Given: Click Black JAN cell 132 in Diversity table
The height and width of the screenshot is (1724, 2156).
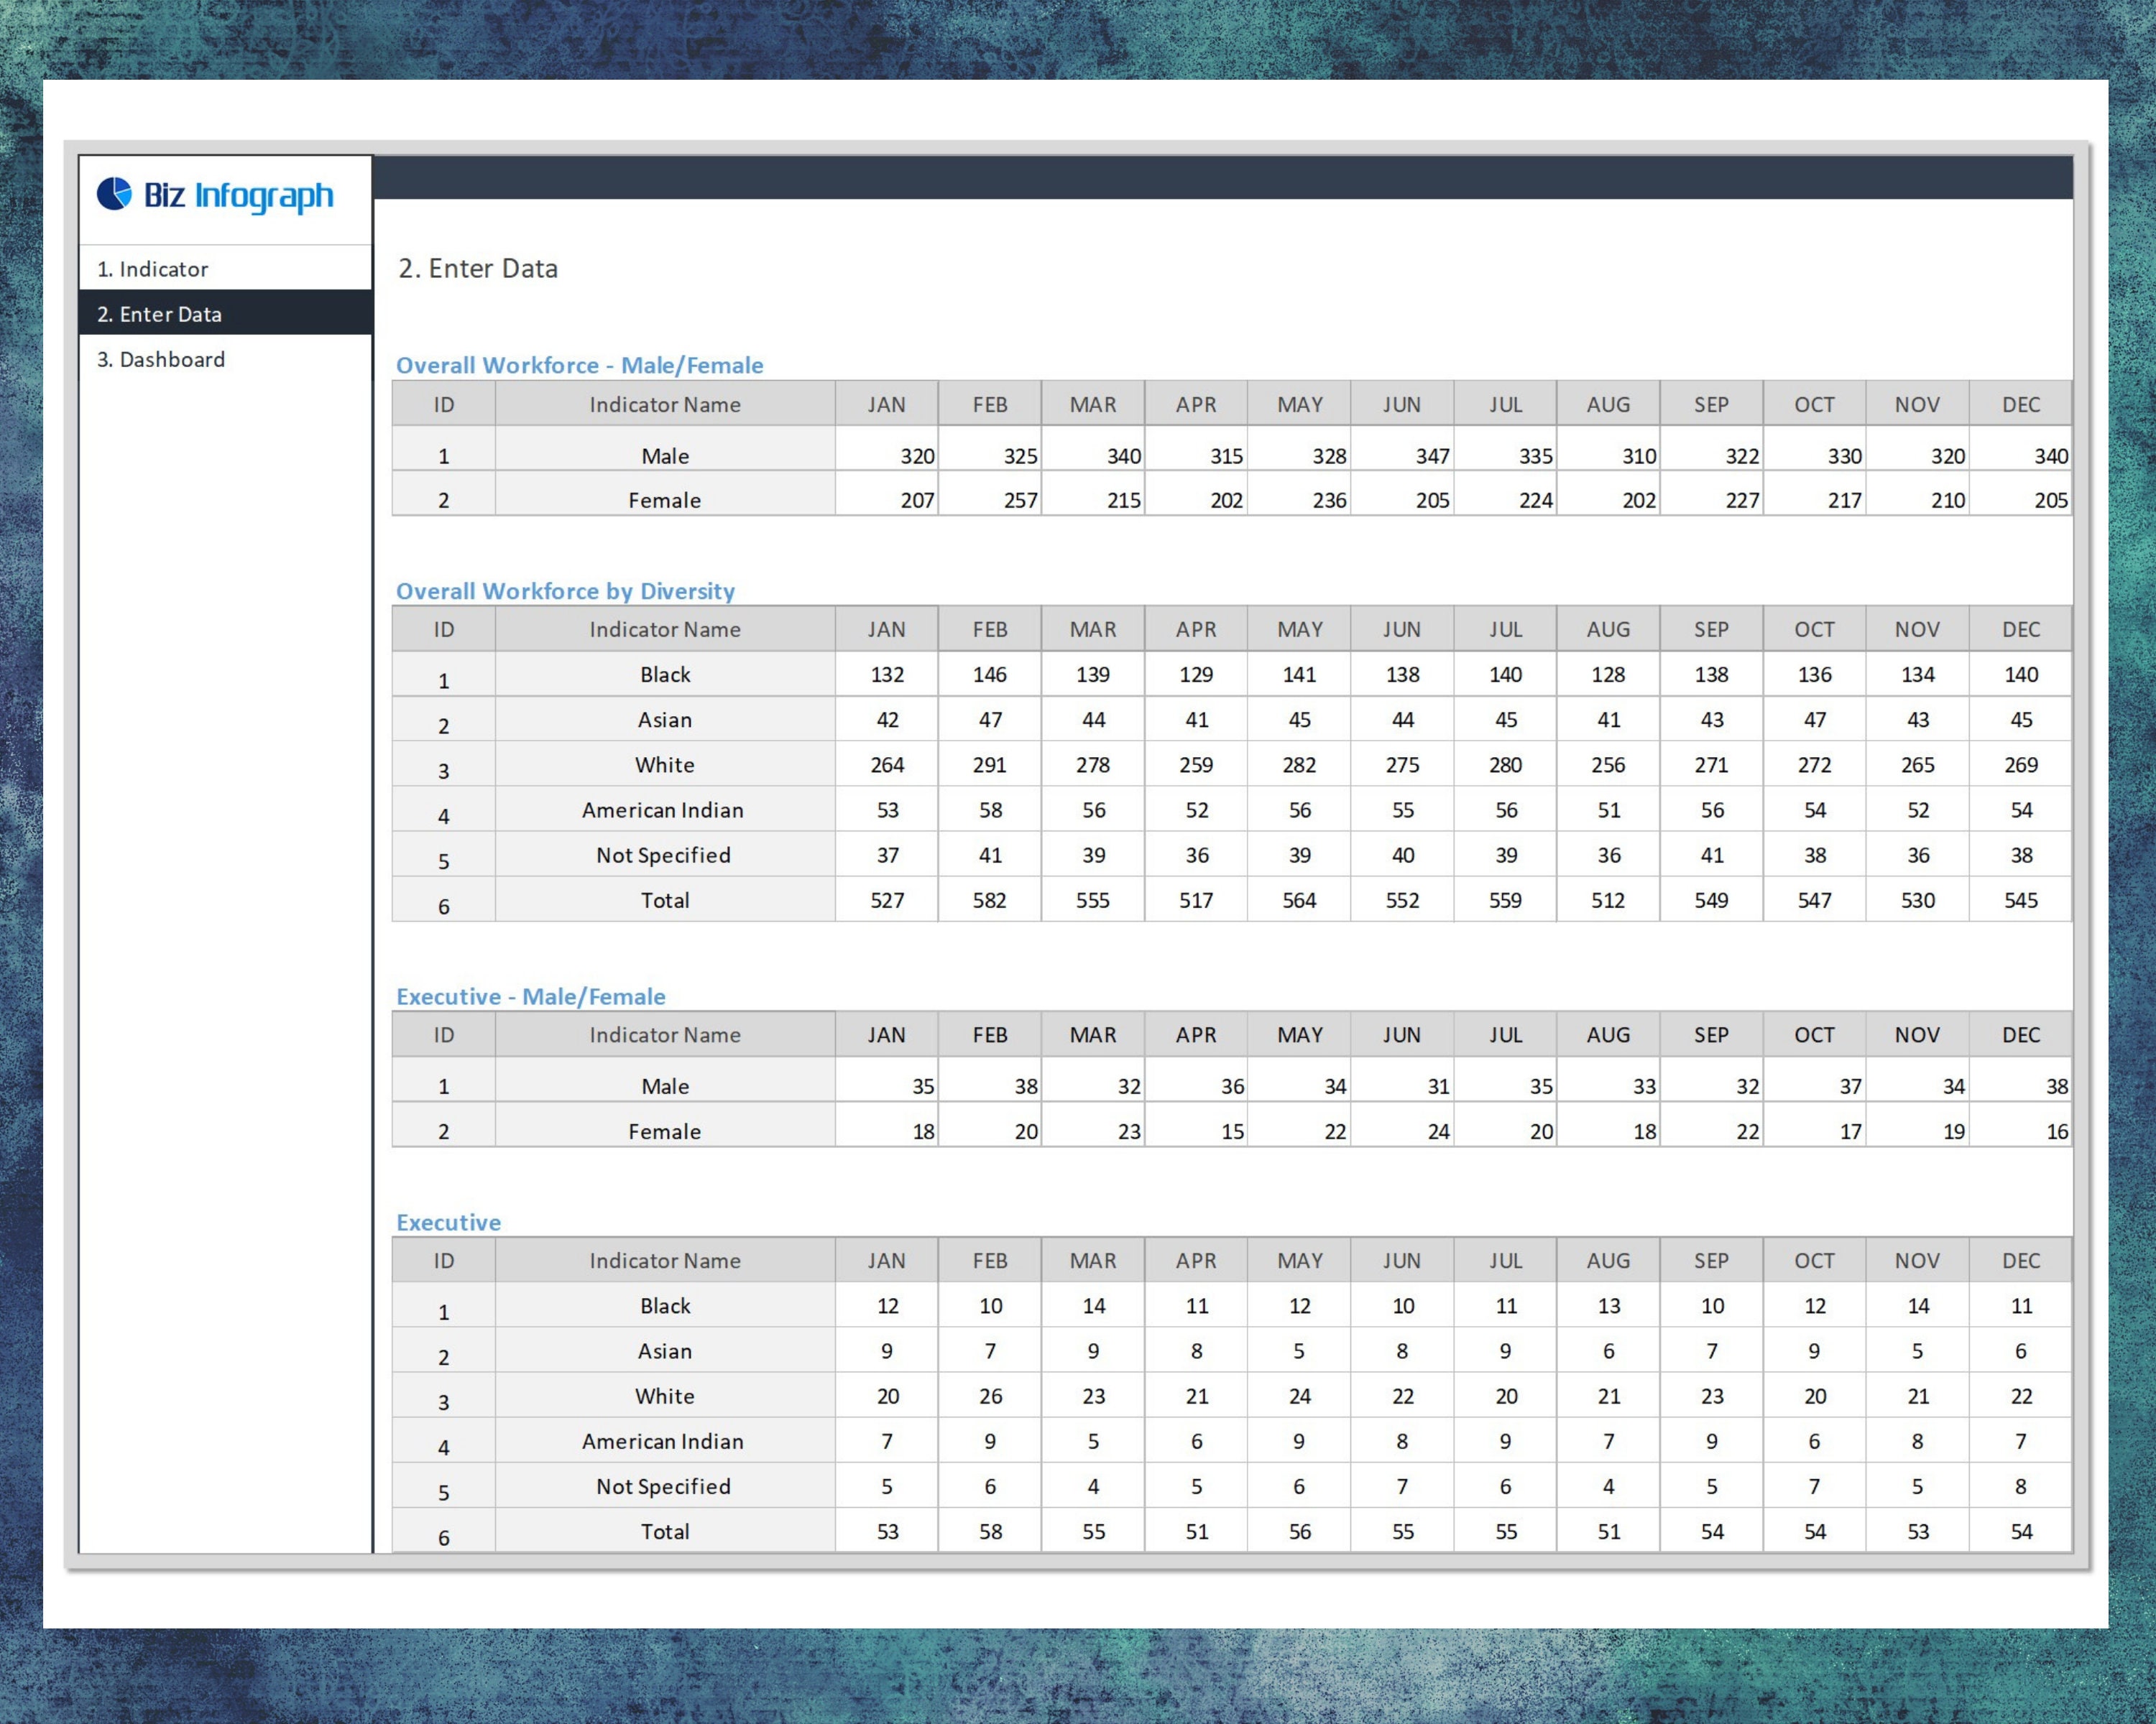Looking at the screenshot, I should pos(887,675).
